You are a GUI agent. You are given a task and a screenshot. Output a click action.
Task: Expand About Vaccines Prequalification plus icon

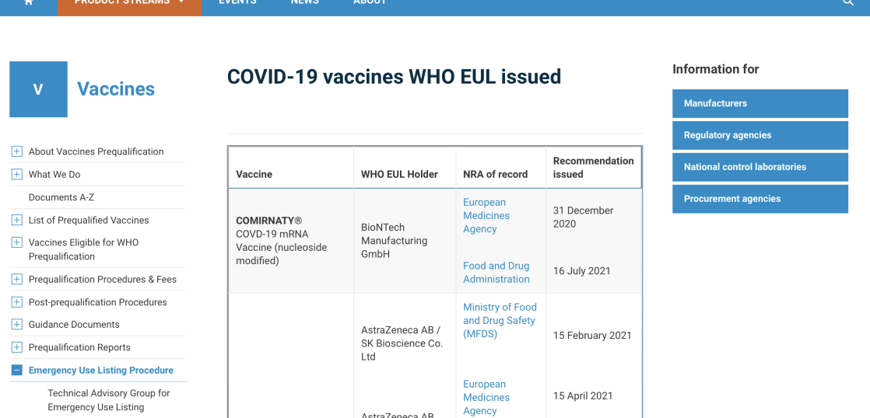click(17, 152)
